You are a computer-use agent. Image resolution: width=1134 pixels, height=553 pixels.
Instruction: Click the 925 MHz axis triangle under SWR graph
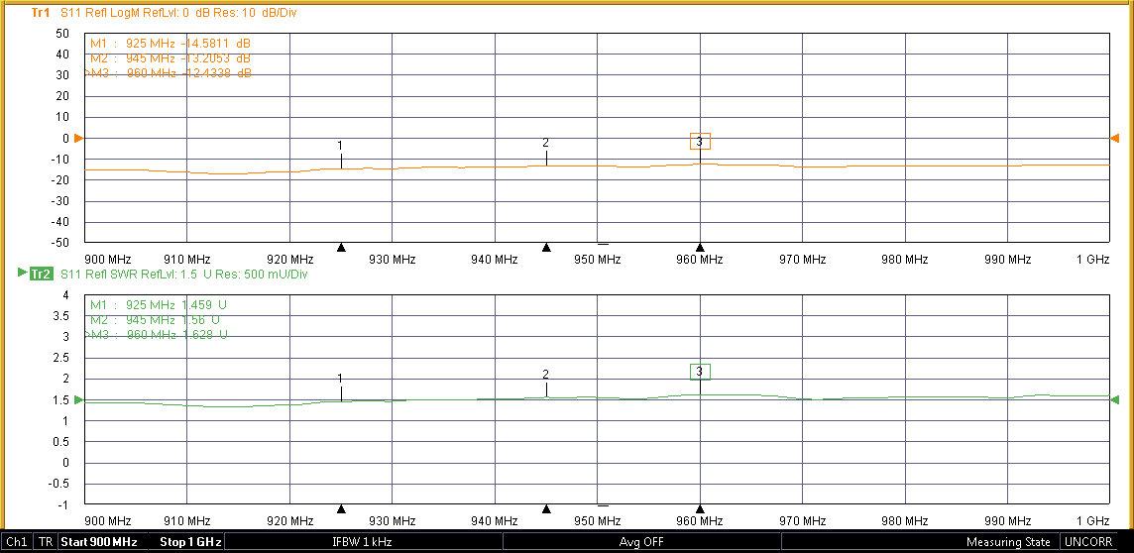point(341,509)
